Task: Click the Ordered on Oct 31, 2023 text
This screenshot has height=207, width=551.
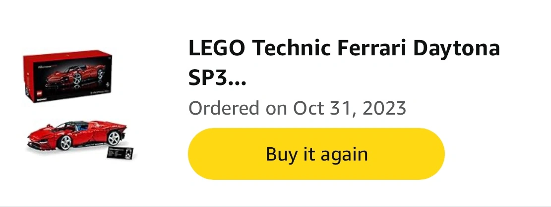Action: point(297,108)
